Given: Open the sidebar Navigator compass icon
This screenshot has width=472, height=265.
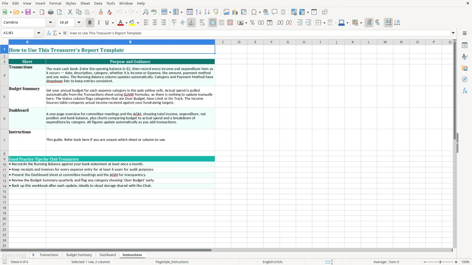Looking at the screenshot, I should (x=465, y=79).
